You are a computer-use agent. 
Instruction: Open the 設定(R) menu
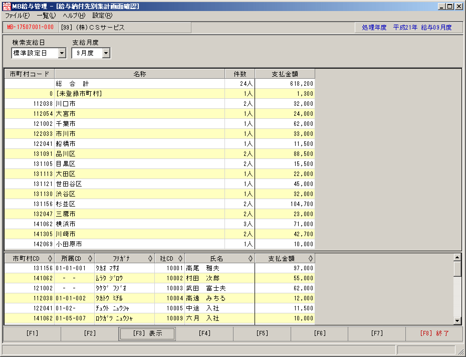(102, 16)
